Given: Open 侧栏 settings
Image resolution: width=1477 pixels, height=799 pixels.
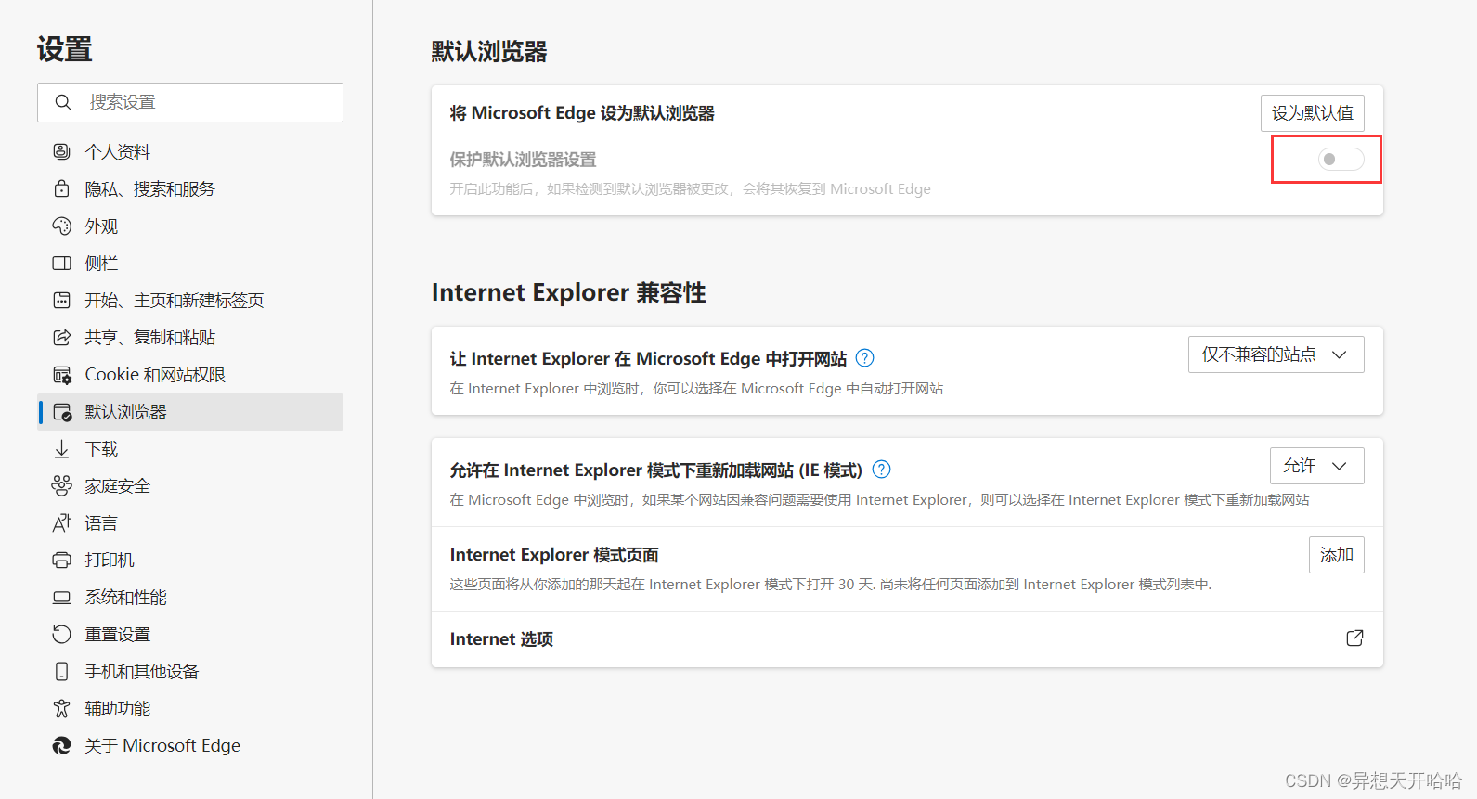Looking at the screenshot, I should 190,263.
